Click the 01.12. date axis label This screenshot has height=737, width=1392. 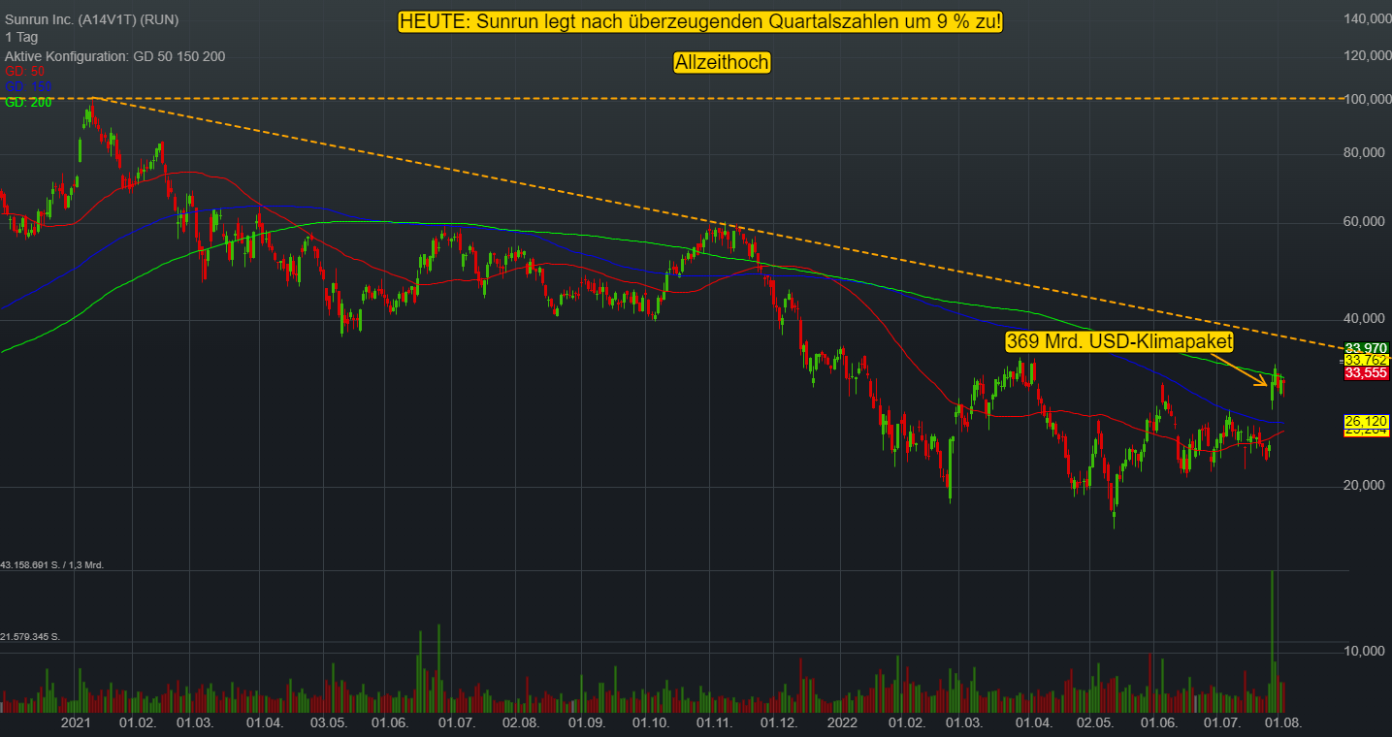(778, 722)
